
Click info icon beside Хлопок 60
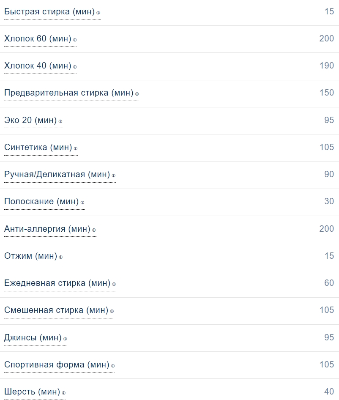click(x=75, y=40)
